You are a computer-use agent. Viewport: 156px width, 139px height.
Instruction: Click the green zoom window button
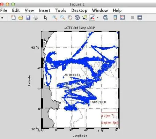13,4
